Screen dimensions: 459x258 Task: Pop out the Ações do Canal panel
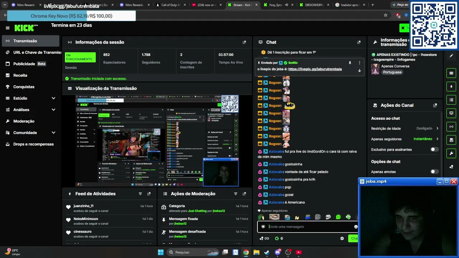click(x=435, y=105)
